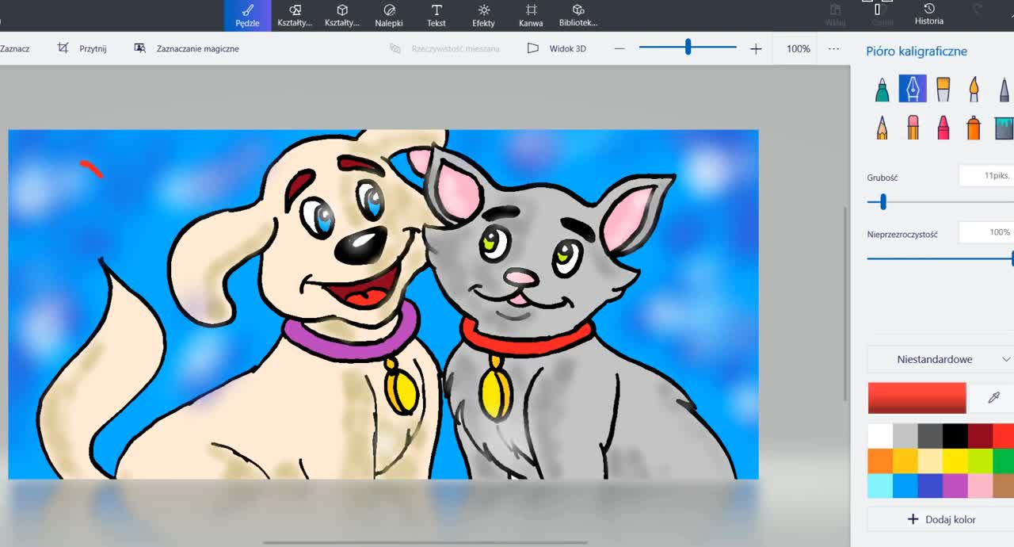Image resolution: width=1014 pixels, height=547 pixels.
Task: Select the Crayon tool
Action: pos(943,127)
